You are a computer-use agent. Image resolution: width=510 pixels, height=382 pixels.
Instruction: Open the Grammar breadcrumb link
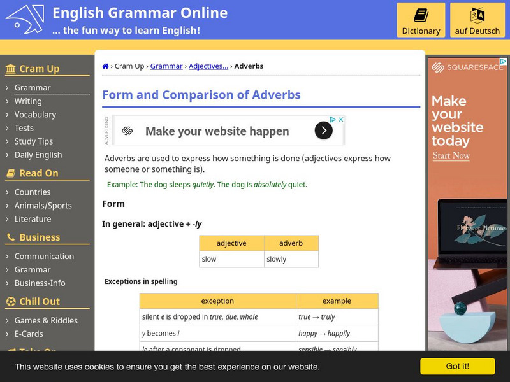click(166, 66)
